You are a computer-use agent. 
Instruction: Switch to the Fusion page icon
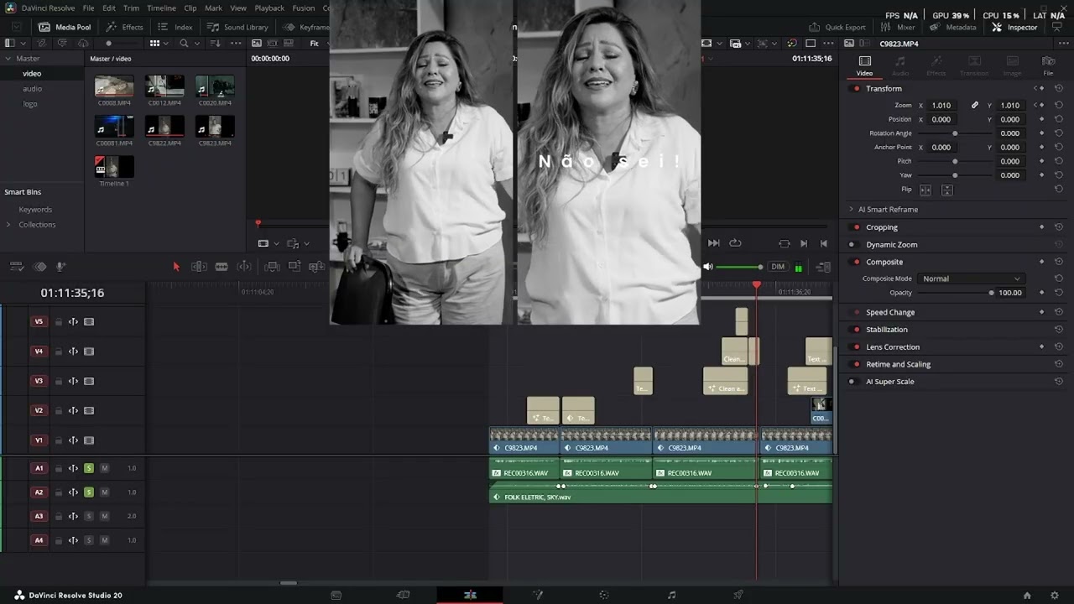pyautogui.click(x=538, y=595)
